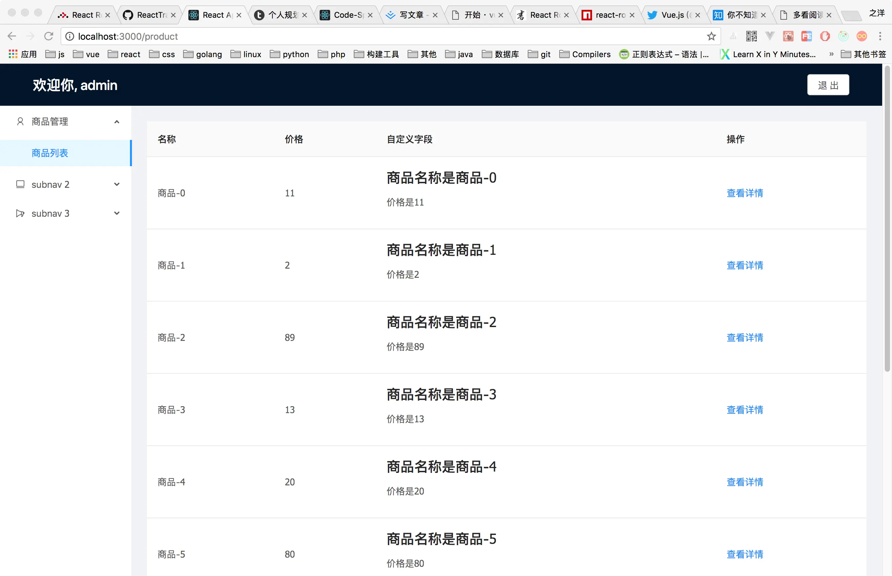Click the QR code extension icon
This screenshot has height=576, width=892.
(x=751, y=36)
